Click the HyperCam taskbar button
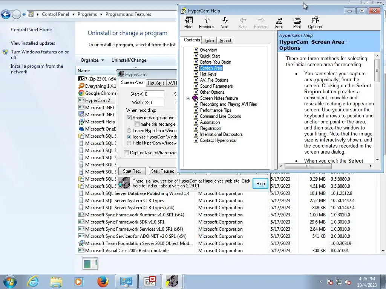The height and width of the screenshot is (289, 386). [x=172, y=281]
